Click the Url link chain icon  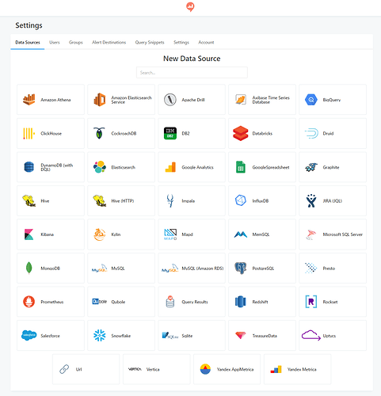[x=64, y=369]
